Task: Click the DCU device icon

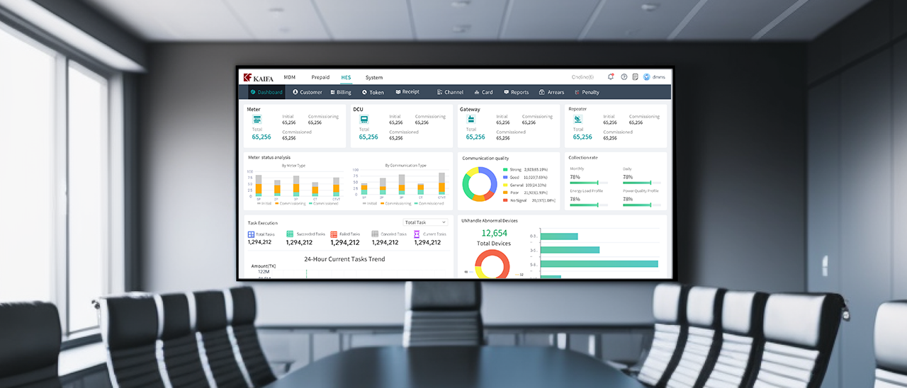Action: (x=364, y=120)
